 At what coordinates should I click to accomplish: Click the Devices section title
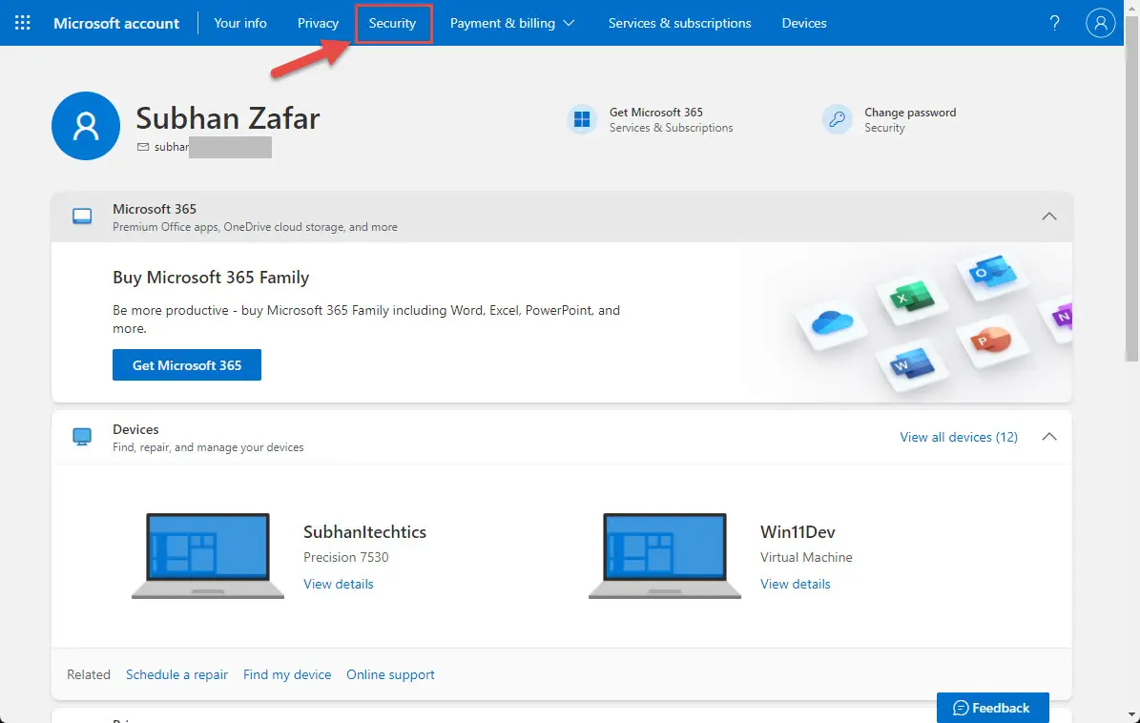135,429
